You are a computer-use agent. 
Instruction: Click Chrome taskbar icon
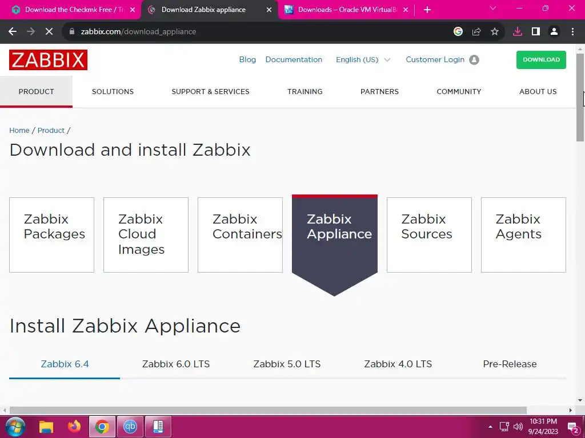tap(102, 427)
